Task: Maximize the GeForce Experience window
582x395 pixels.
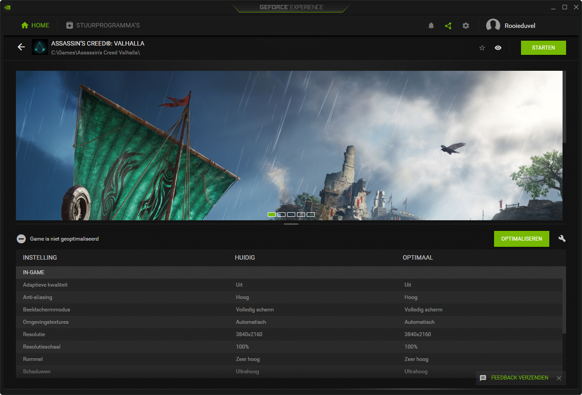Action: [565, 7]
